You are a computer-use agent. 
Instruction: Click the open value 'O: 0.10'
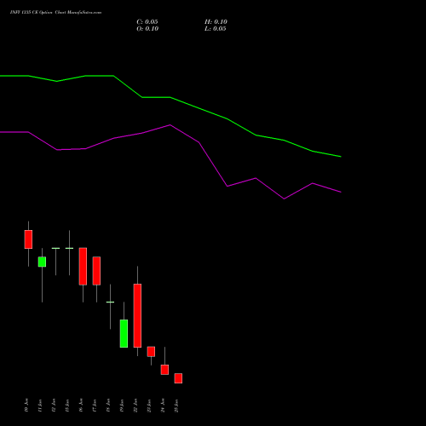(x=147, y=29)
